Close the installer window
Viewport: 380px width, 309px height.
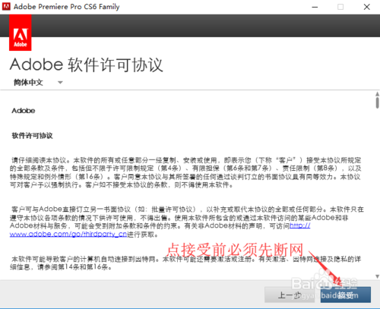pos(366,7)
